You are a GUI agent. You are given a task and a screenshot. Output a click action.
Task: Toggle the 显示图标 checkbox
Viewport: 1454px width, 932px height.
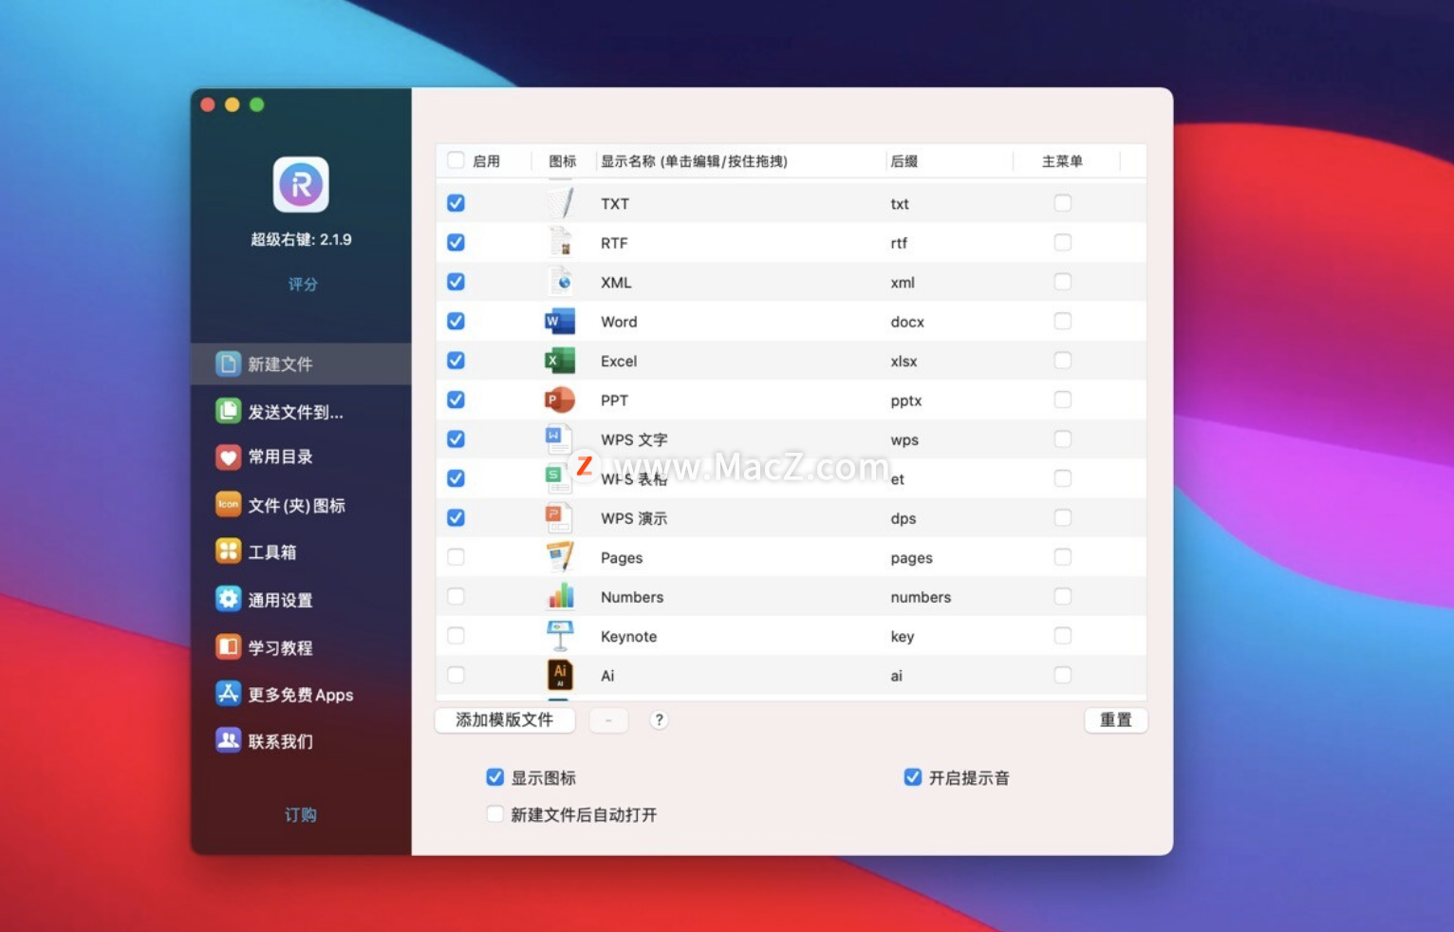[x=494, y=777]
